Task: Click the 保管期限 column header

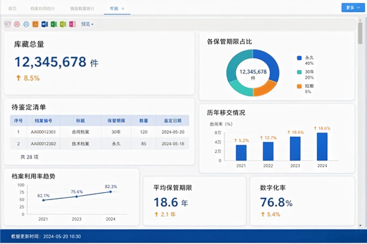Action: (116, 121)
